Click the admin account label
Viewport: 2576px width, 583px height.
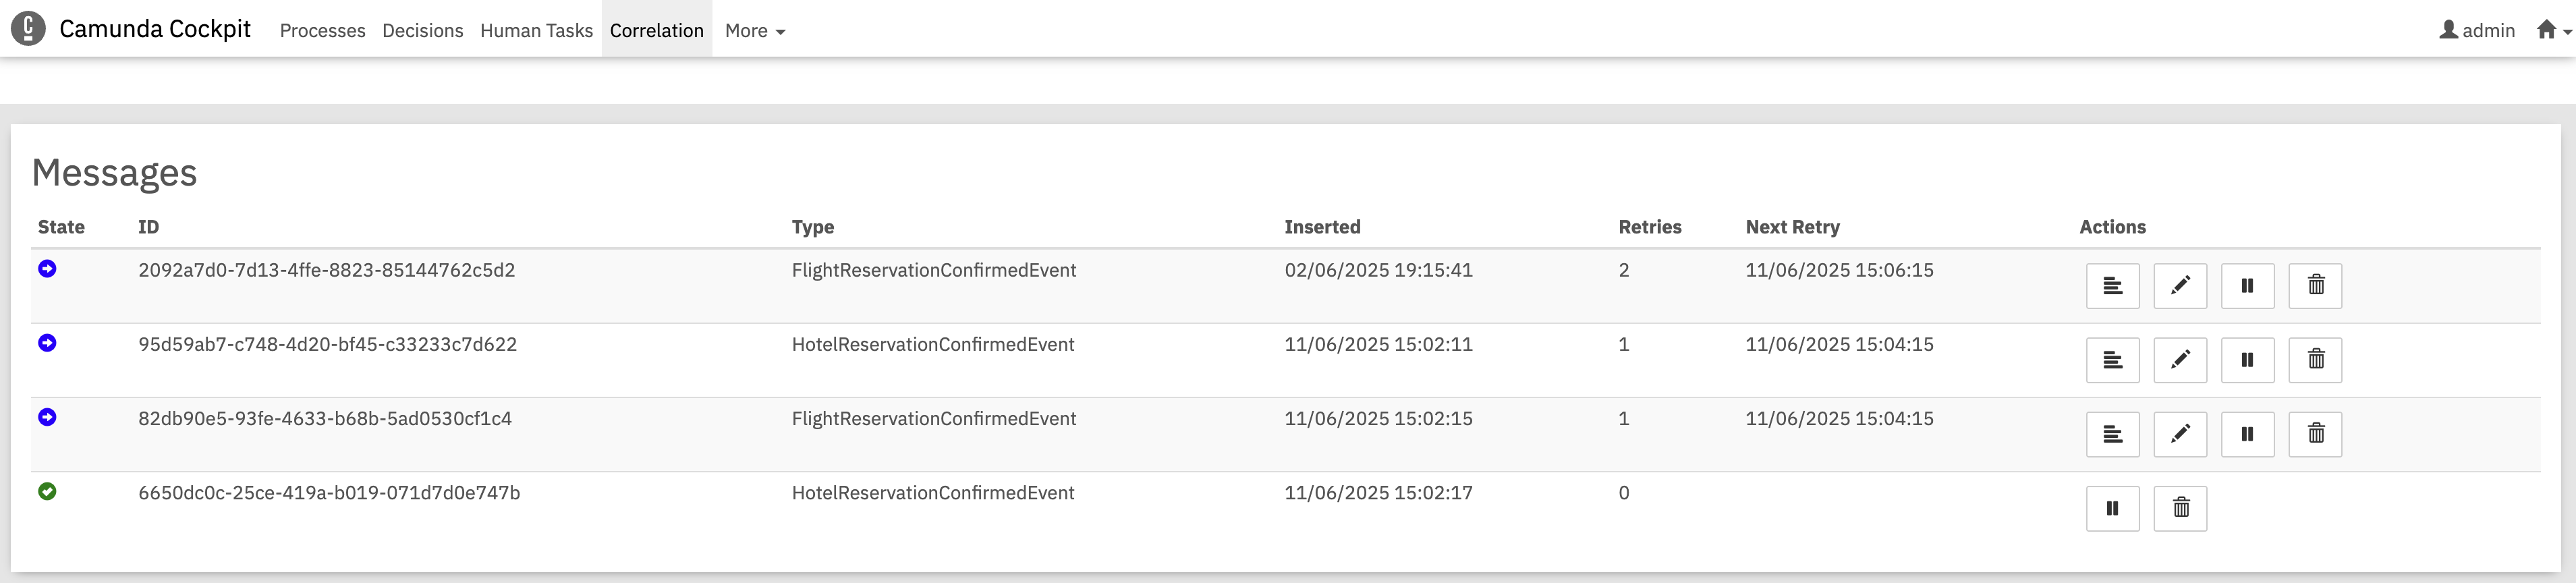(x=2489, y=31)
